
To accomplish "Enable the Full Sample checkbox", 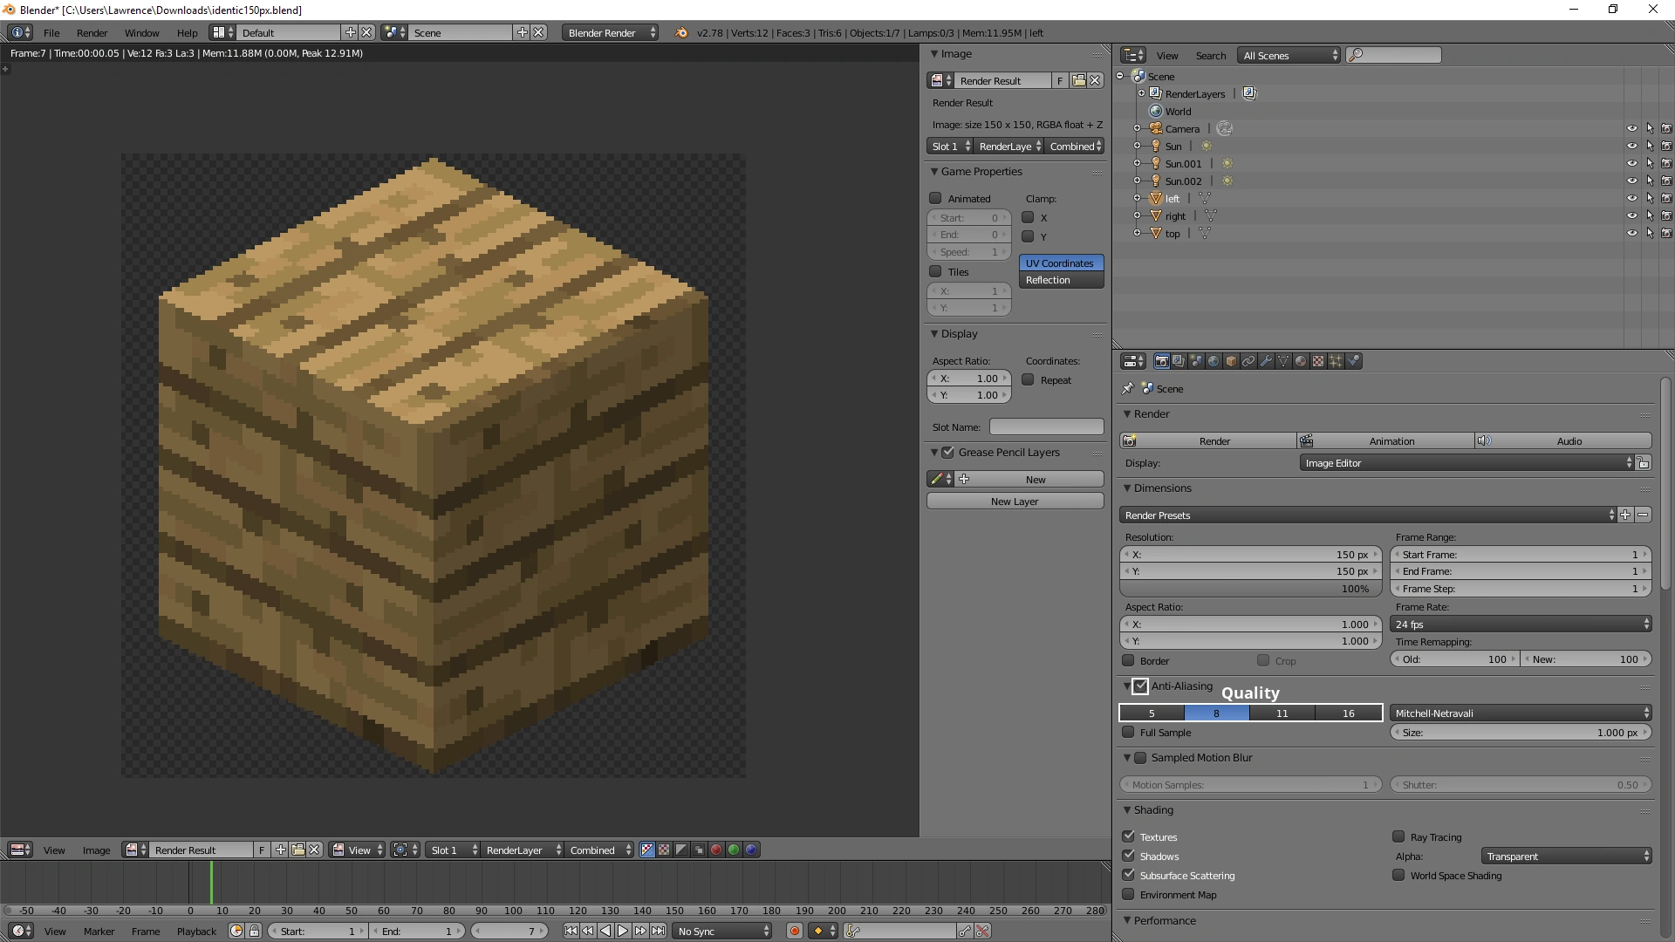I will tap(1129, 733).
